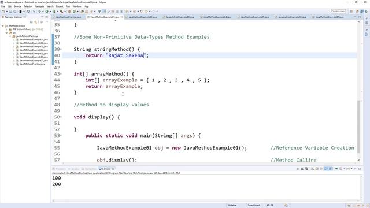Open the Navigate menu
Screen dimensions: 370x208
coord(39,6)
